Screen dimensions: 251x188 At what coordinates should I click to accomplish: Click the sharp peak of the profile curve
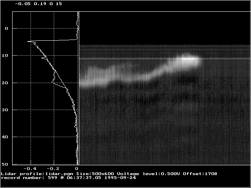(x=29, y=42)
